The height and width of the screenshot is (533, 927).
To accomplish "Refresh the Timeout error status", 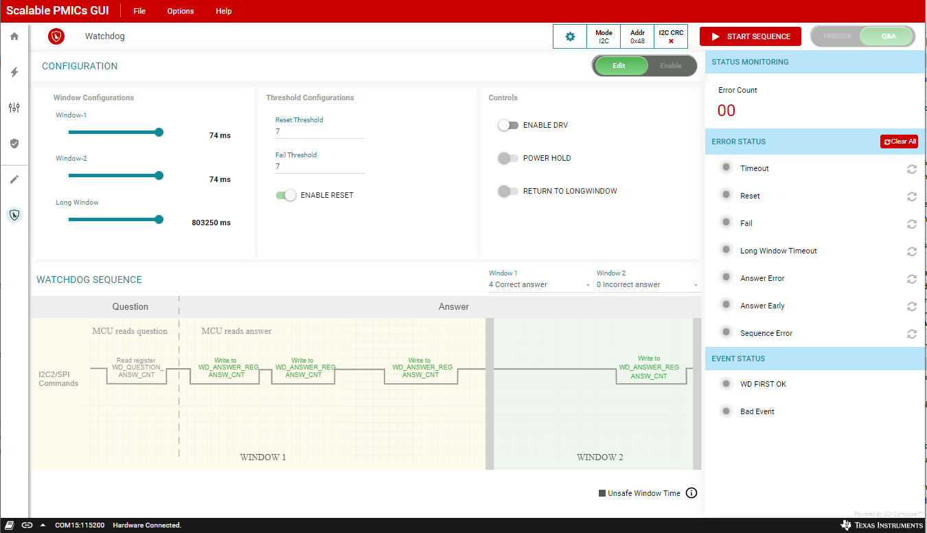I will coord(912,169).
